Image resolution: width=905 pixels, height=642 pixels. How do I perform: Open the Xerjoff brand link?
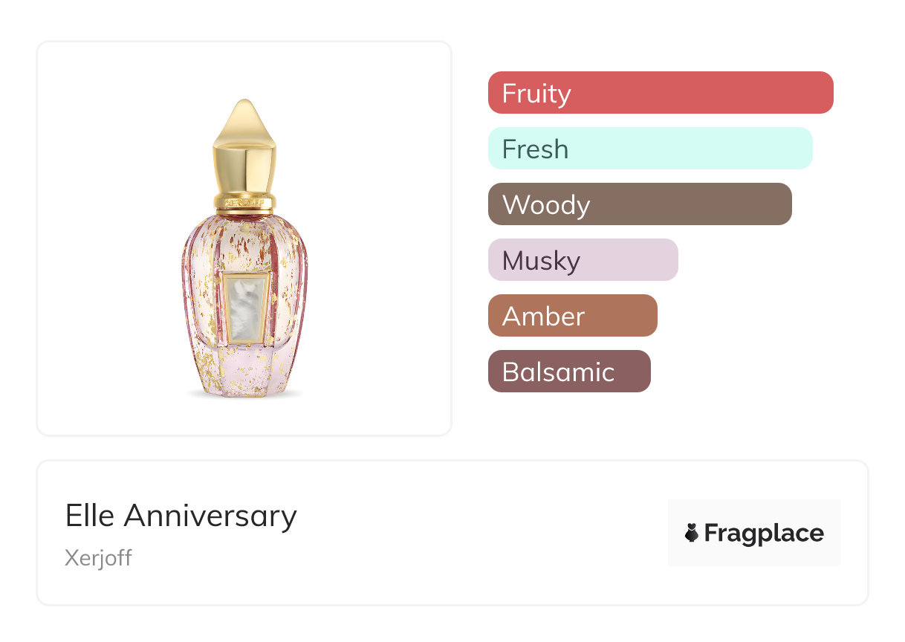[98, 557]
